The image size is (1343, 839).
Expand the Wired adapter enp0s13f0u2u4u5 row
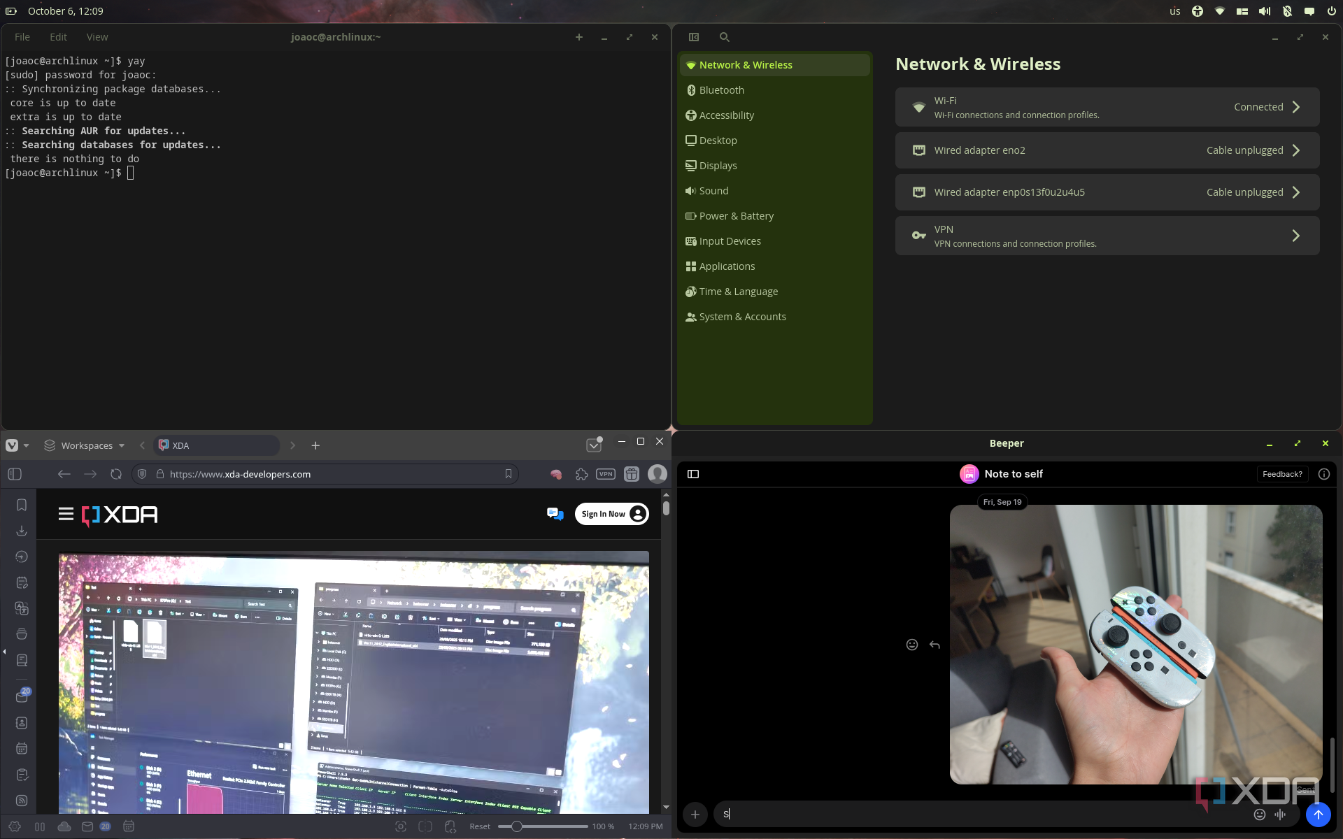coord(1107,192)
